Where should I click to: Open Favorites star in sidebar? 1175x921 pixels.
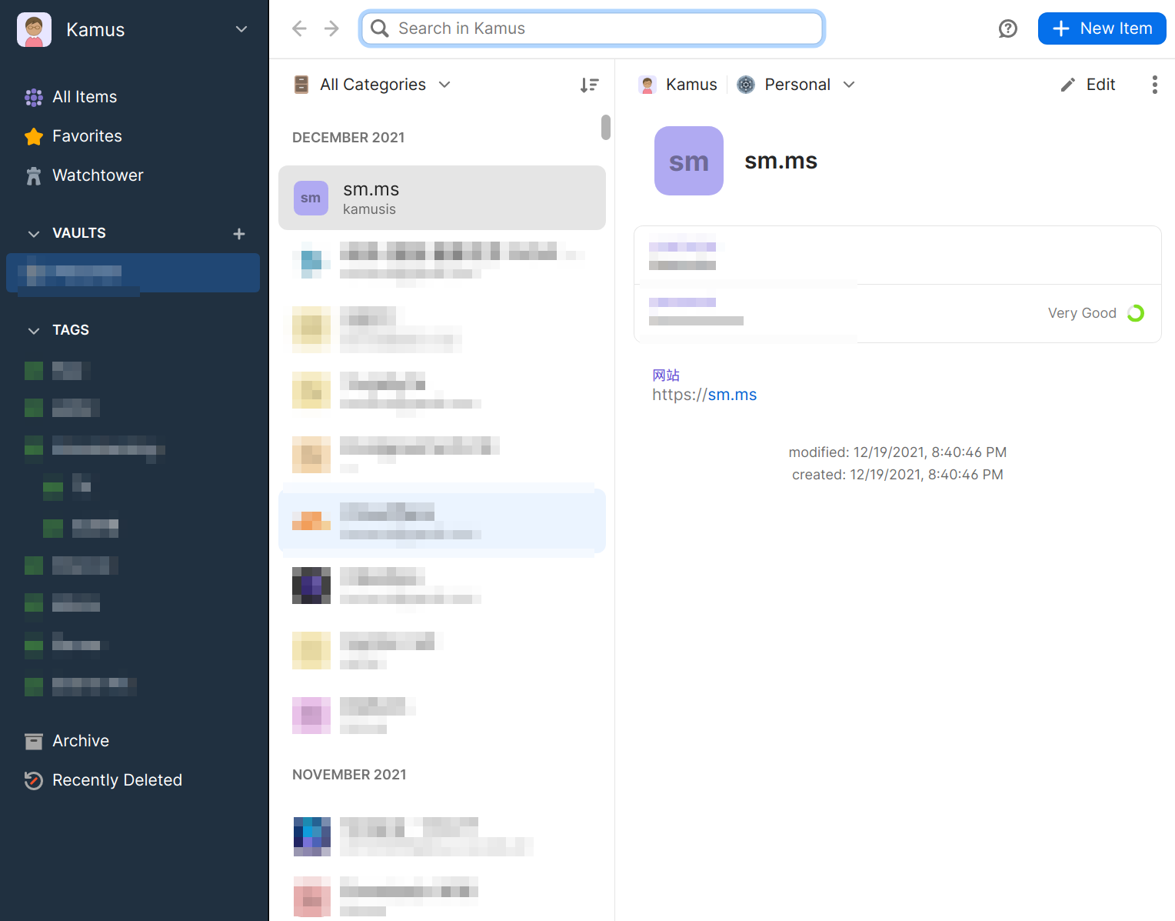coord(34,136)
